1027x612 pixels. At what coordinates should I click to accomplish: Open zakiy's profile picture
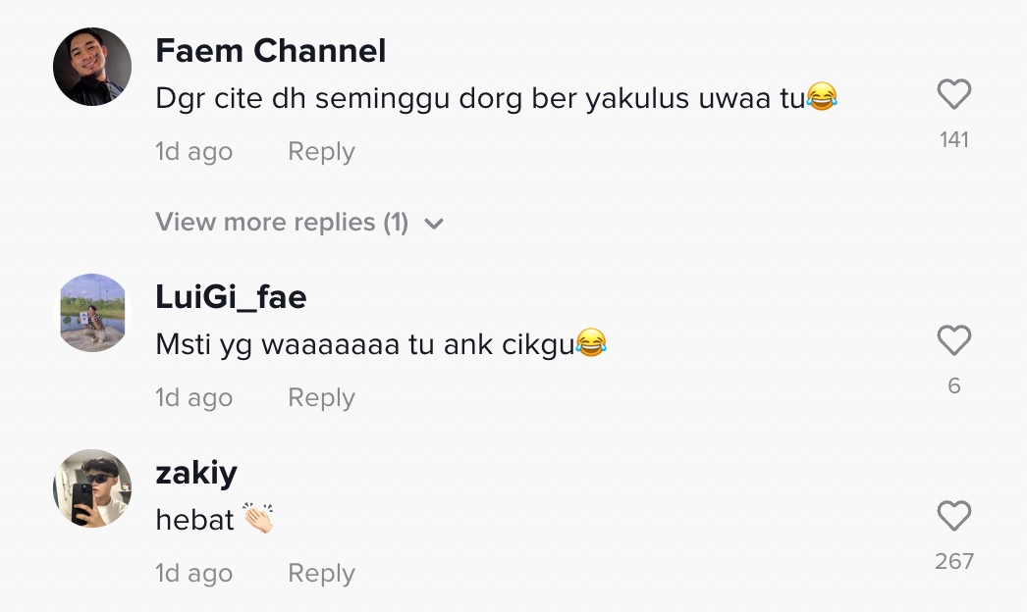[x=92, y=488]
